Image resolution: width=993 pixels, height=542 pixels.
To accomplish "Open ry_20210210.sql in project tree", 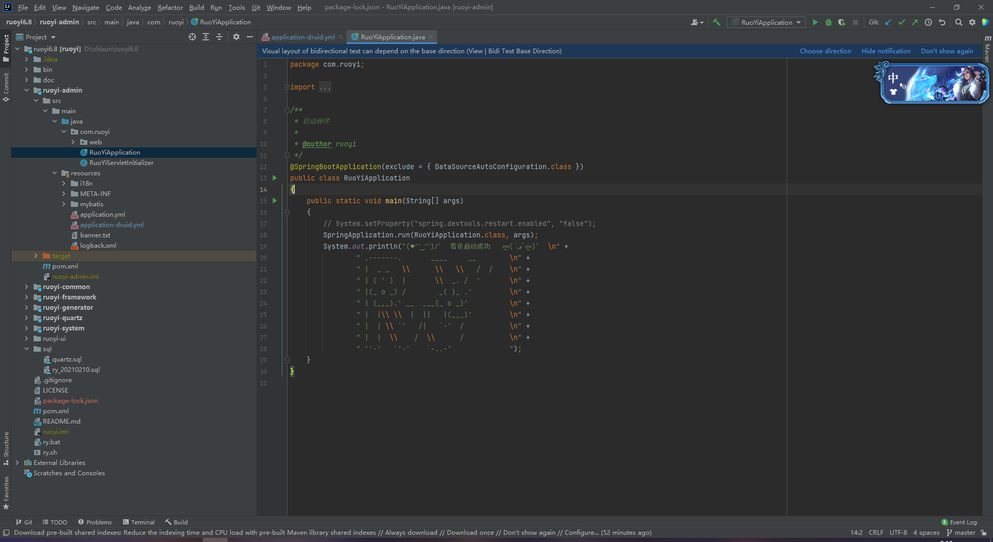I will click(76, 370).
